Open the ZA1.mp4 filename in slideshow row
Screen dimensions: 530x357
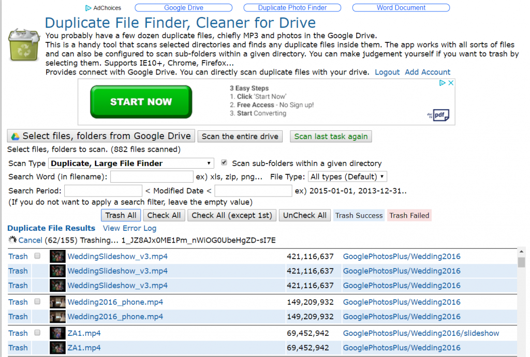tap(84, 333)
